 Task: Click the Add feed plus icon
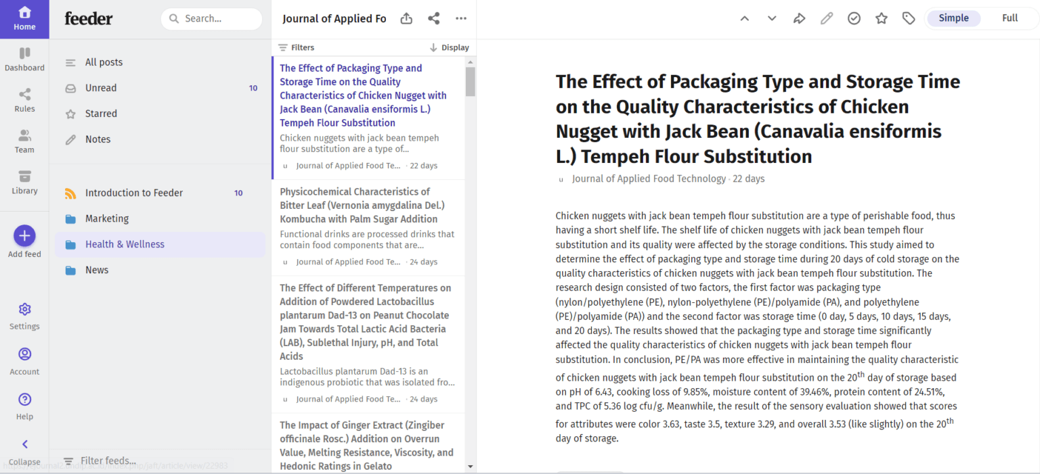point(24,237)
